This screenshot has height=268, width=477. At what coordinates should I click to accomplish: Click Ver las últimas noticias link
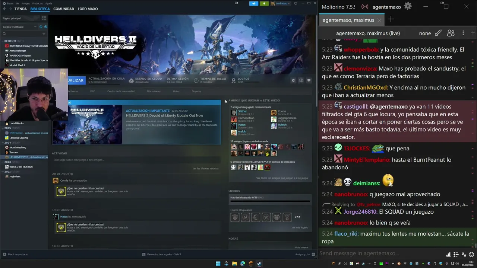pos(205,169)
